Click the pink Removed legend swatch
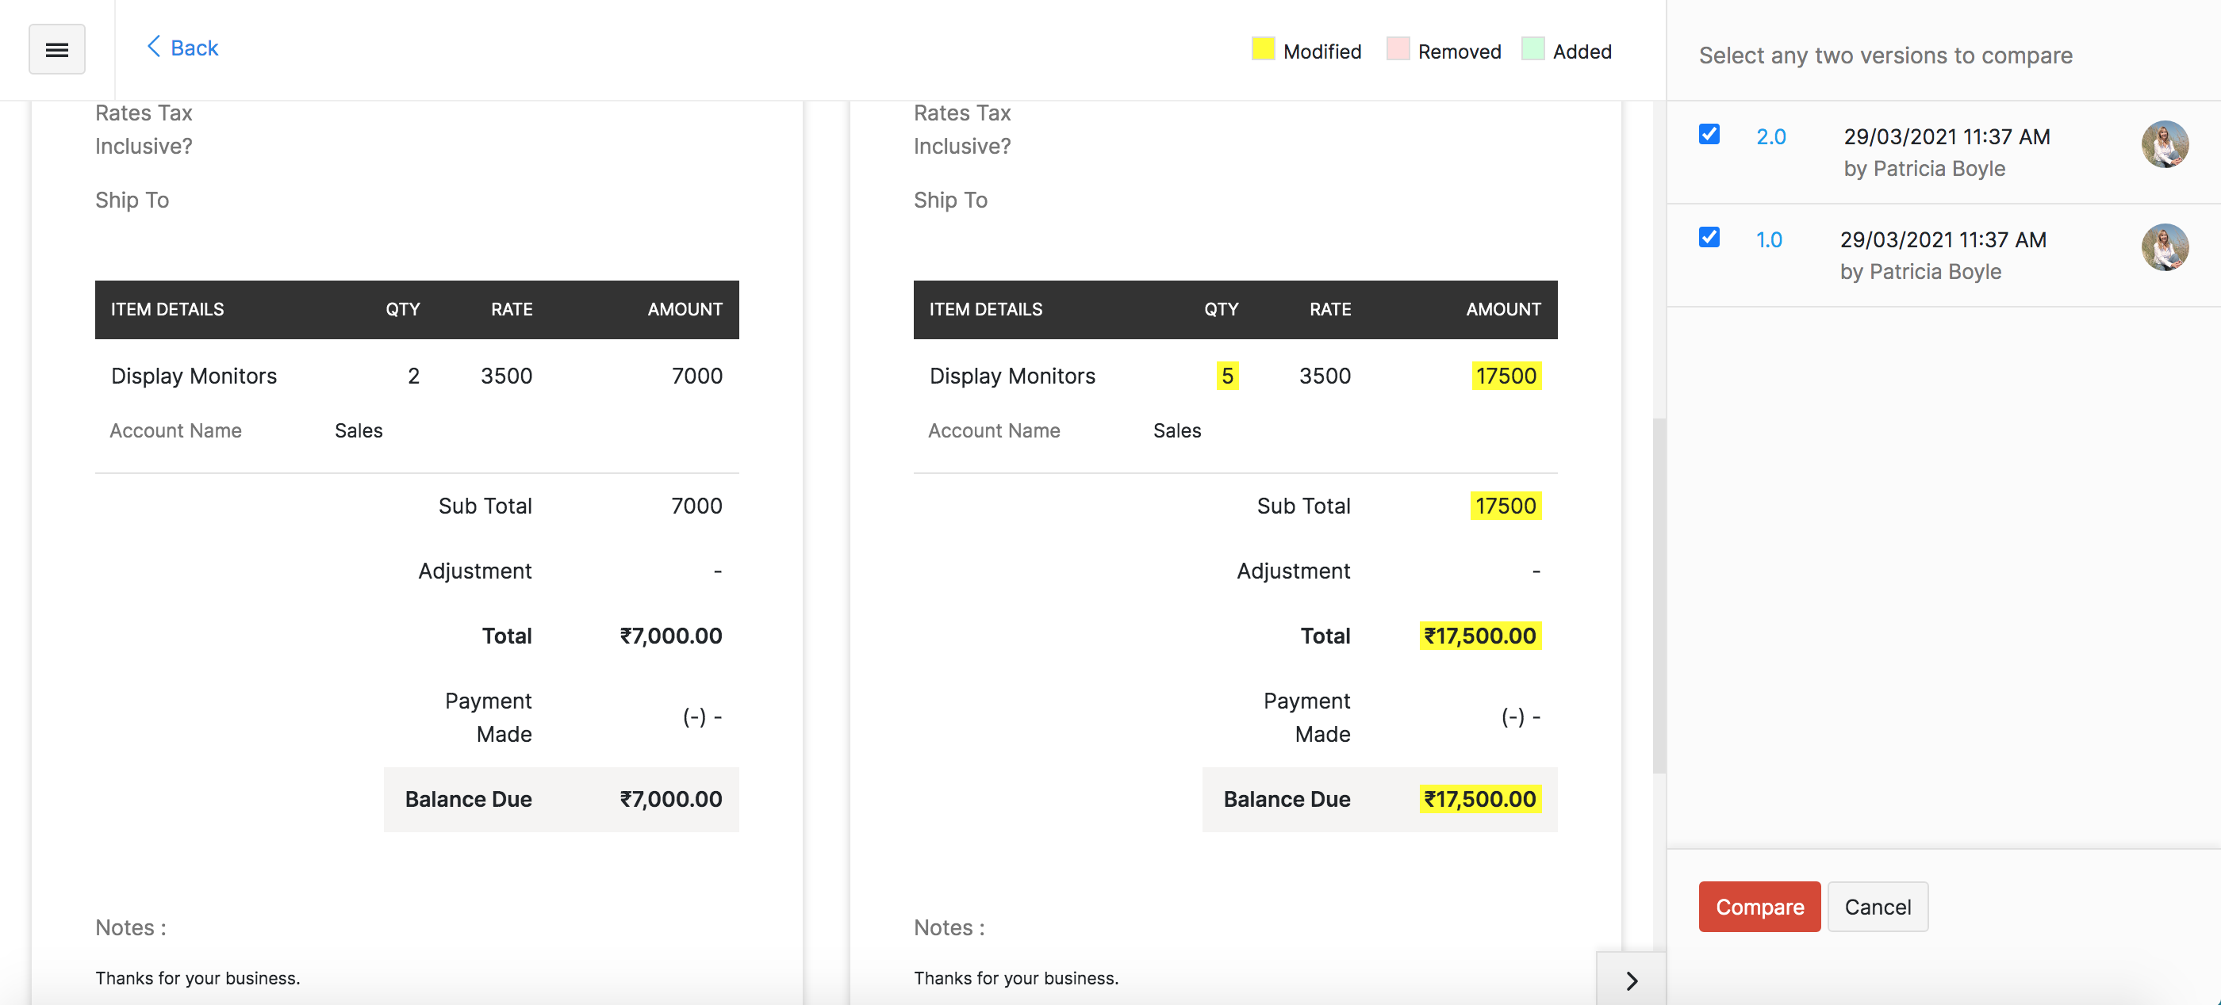This screenshot has width=2221, height=1005. click(x=1397, y=49)
